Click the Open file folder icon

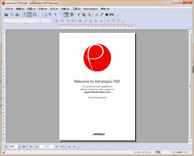point(6,15)
